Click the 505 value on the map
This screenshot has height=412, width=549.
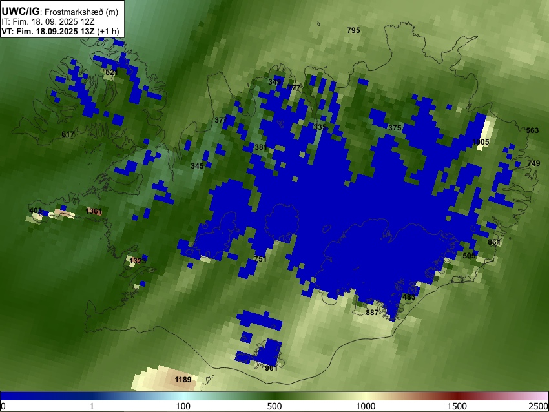[469, 256]
